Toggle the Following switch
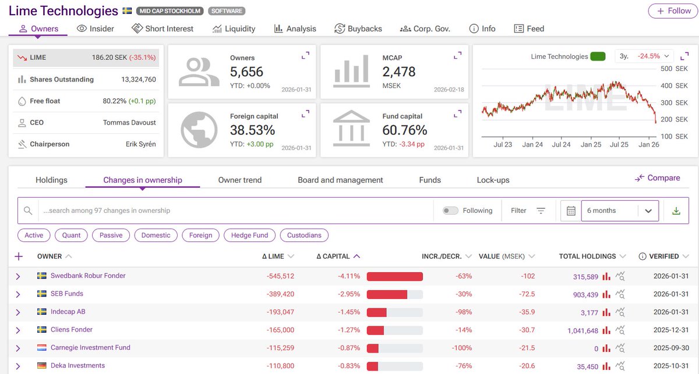This screenshot has height=374, width=699. point(450,211)
